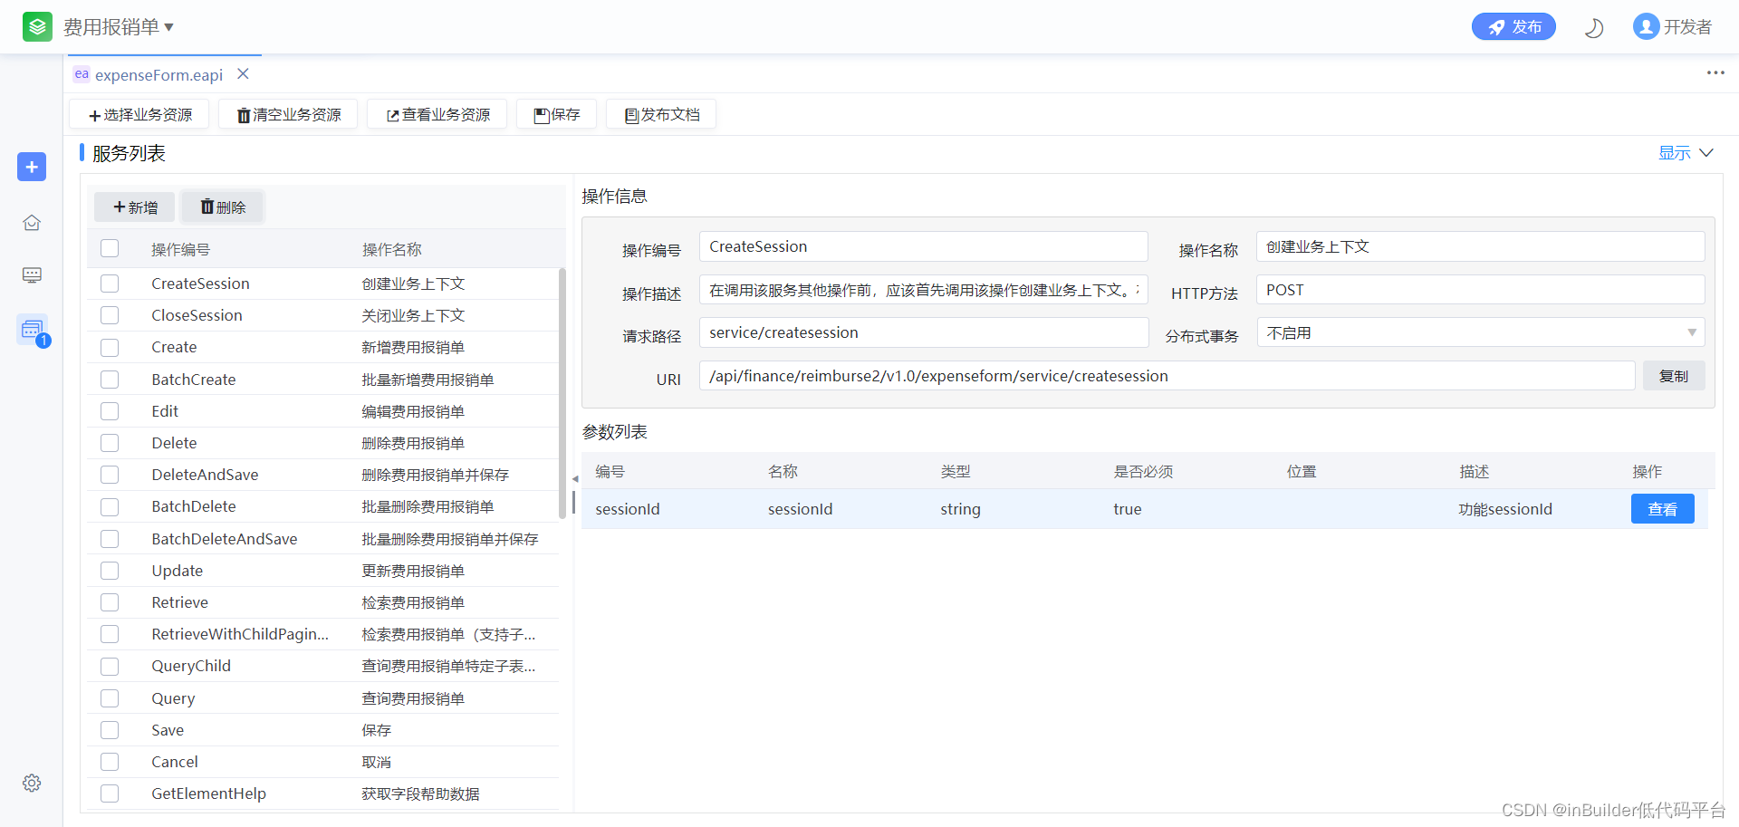1739x827 pixels.
Task: Click 创建业务上下文 in CreateSession row
Action: (x=413, y=284)
